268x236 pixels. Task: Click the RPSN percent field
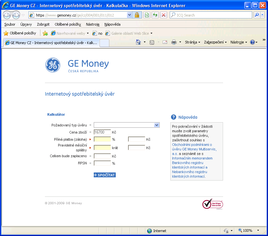coord(102,163)
